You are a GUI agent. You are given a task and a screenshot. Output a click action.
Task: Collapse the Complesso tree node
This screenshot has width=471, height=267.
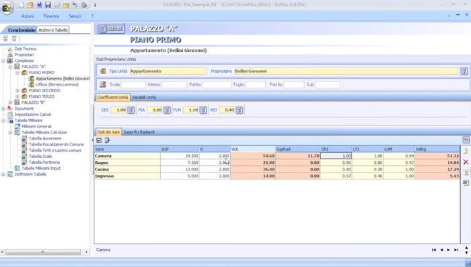(3, 61)
